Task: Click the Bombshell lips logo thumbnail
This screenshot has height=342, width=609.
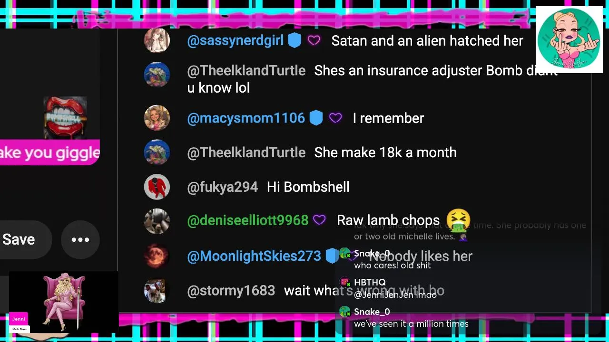Action: (x=65, y=117)
